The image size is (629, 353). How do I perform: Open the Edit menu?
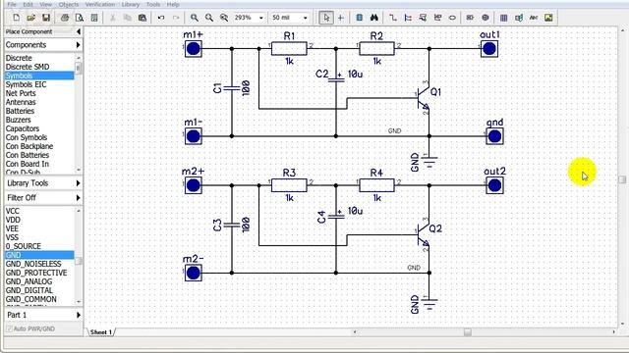(29, 4)
